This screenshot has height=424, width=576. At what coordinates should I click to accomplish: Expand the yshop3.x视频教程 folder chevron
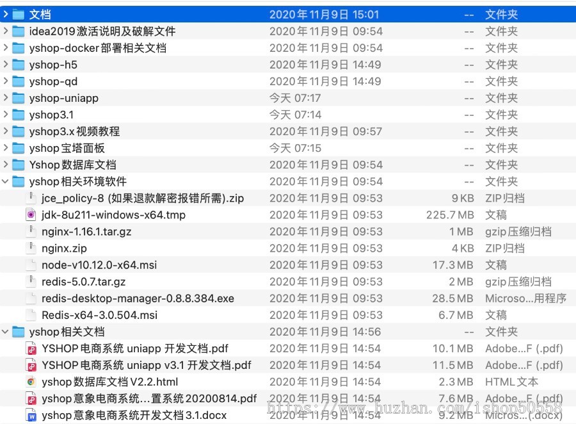(x=6, y=131)
